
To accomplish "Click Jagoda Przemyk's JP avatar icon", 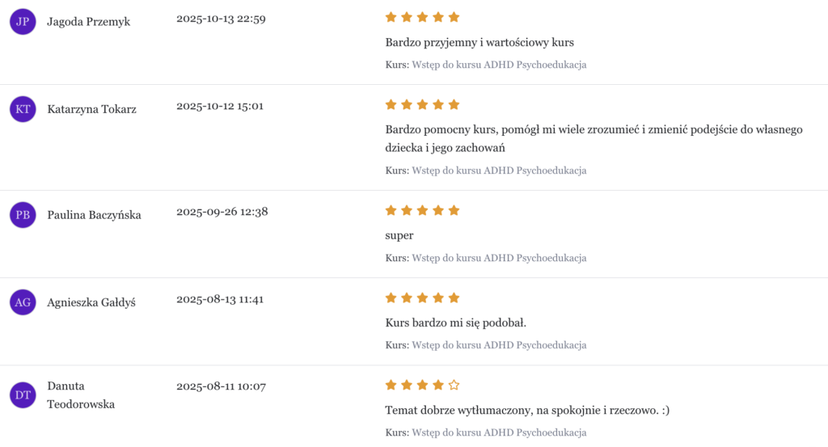I will pos(23,22).
